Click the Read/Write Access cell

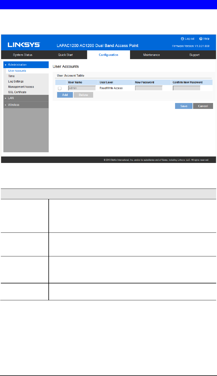(111, 88)
